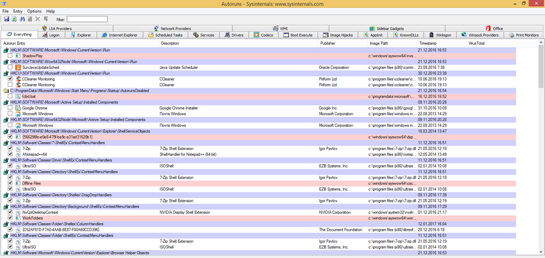This screenshot has width=545, height=258.
Task: Switch to the Logon tab
Action: click(51, 35)
